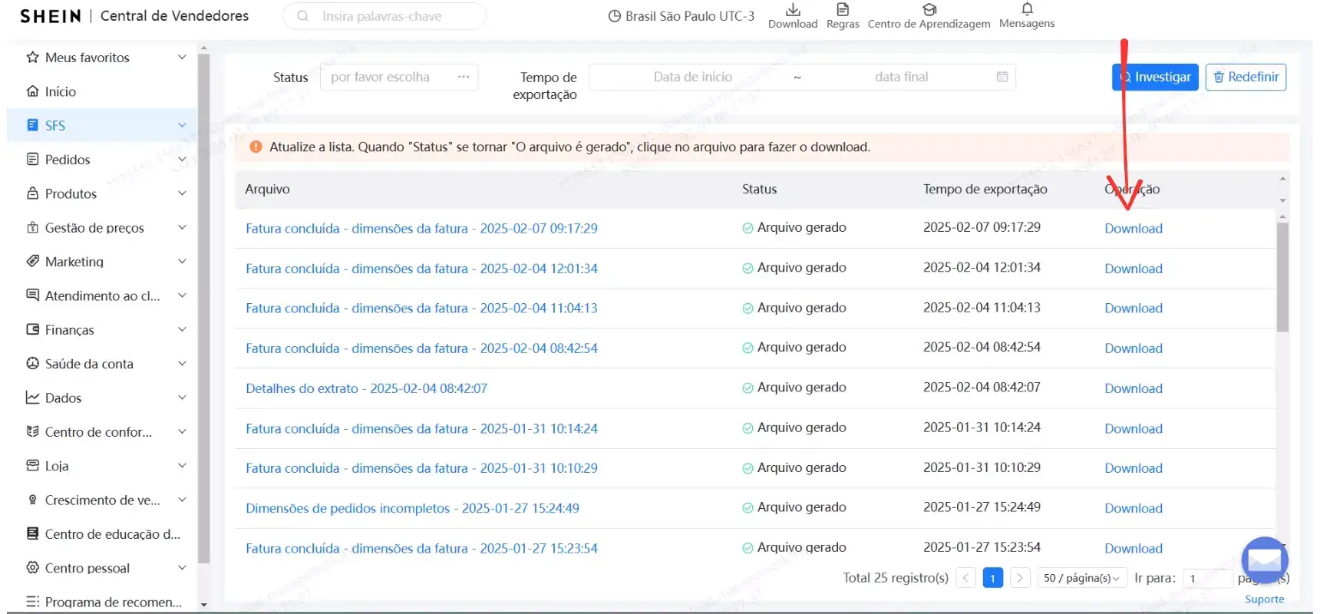Viewport: 1320px width, 614px height.
Task: Open the Suporte chat bubble
Action: [x=1265, y=560]
